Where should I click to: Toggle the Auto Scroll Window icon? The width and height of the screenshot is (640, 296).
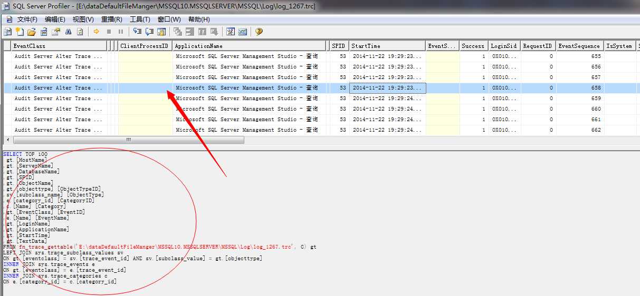(x=161, y=32)
